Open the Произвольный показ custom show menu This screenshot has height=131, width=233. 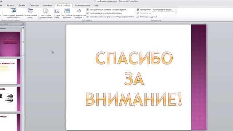pos(30,13)
